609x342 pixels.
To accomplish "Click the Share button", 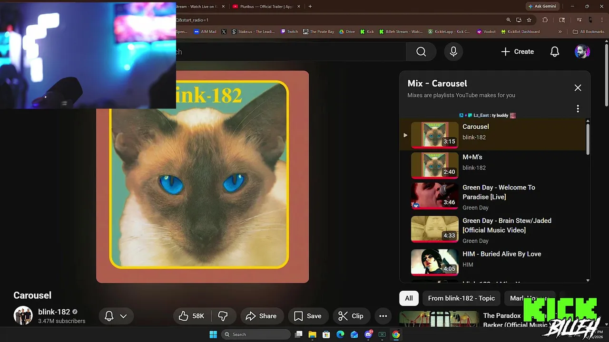I will [261, 316].
